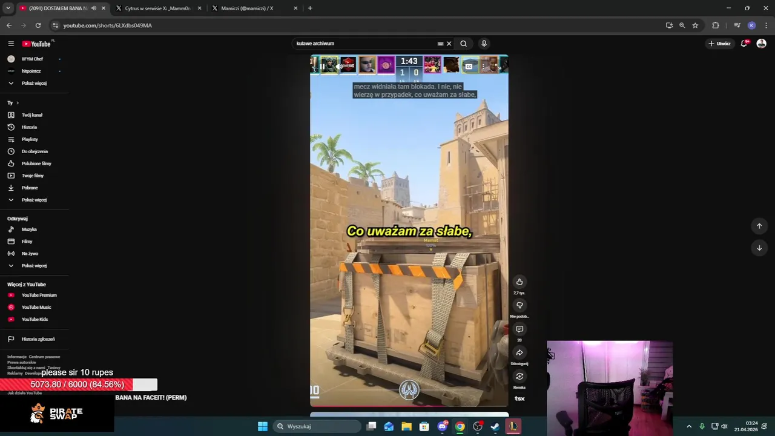
Task: Open Chrome tab search dropdown
Action: pos(8,8)
